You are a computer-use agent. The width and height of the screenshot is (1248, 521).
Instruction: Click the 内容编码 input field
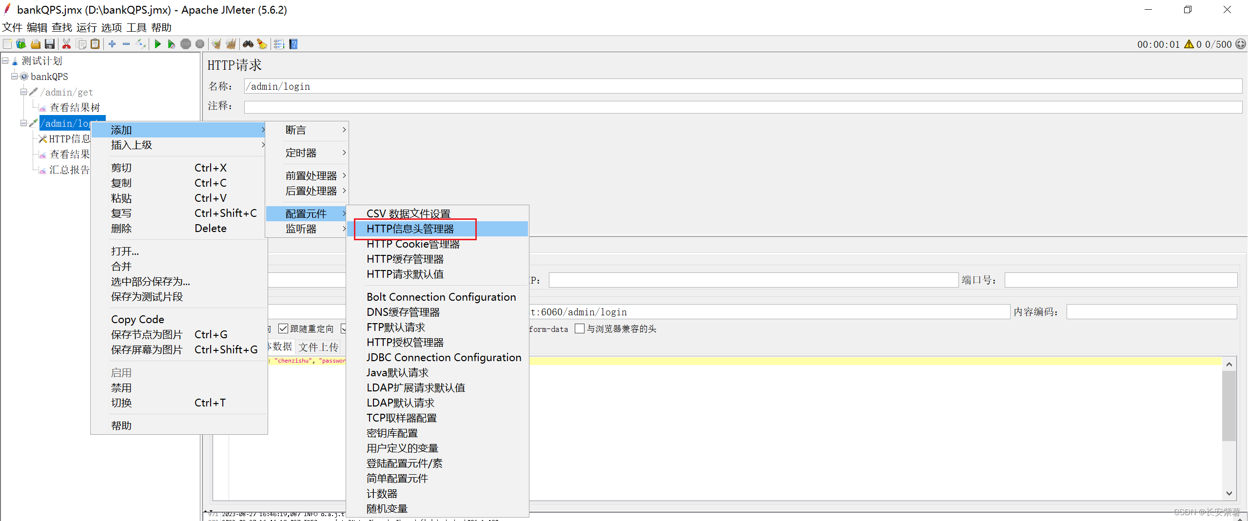click(1151, 312)
